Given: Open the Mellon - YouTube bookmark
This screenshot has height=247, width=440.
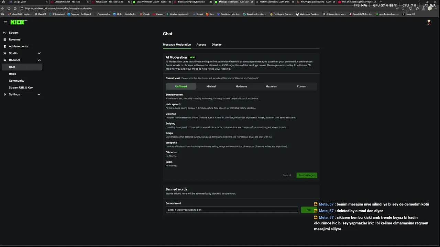Looking at the screenshot, I should [124, 14].
